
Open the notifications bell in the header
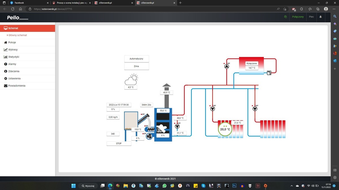click(320, 17)
